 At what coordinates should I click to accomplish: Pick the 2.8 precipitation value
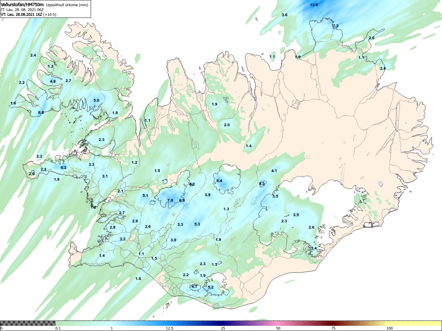point(113,228)
